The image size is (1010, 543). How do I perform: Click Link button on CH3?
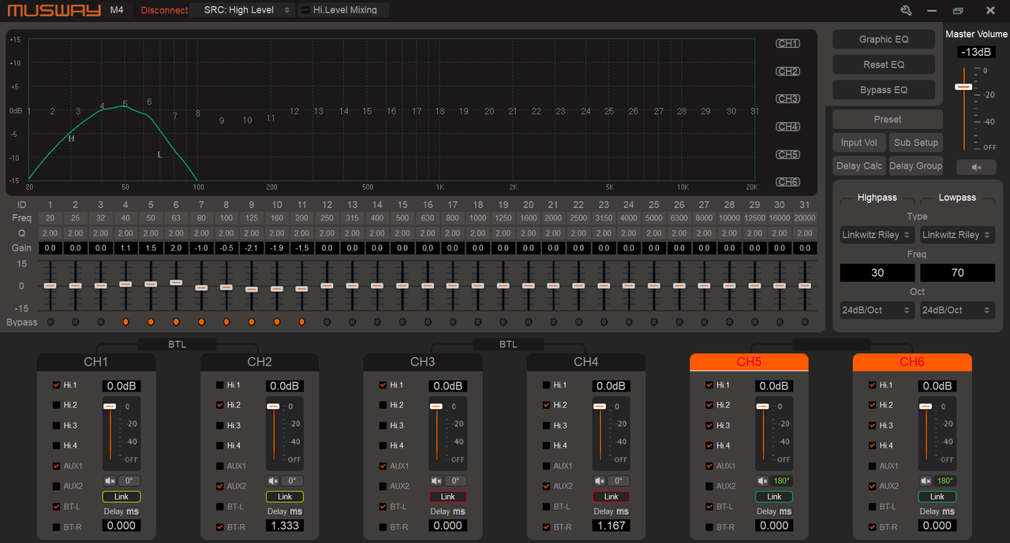448,497
